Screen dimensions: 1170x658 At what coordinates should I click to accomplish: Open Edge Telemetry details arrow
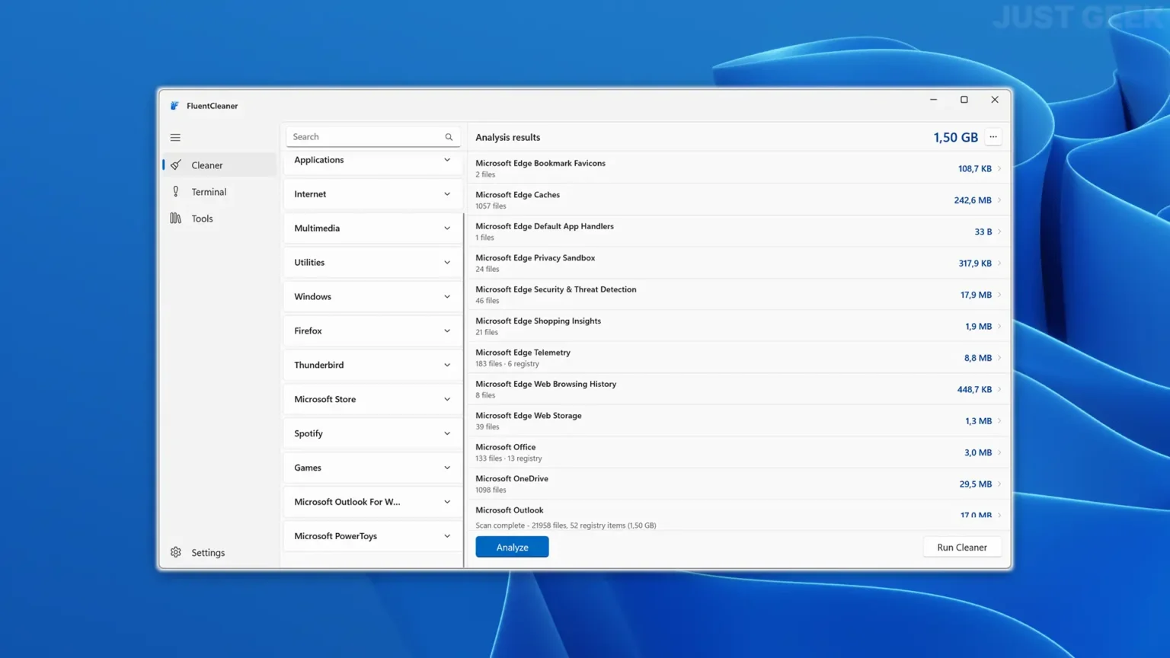pos(999,358)
